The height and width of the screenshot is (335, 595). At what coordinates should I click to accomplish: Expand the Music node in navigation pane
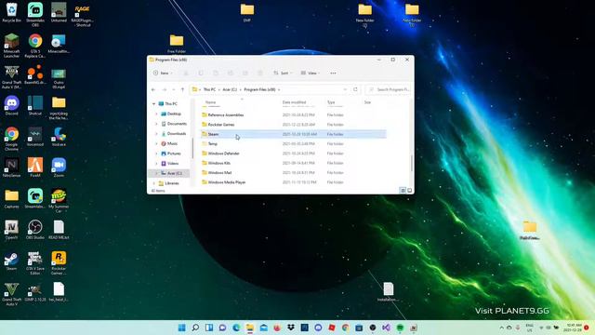156,143
